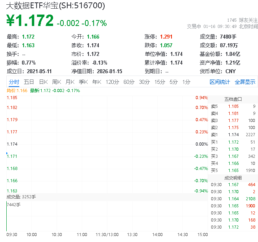This screenshot has width=258, height=242.
Task: Click the 成交量 value 7480手
Action: click(x=228, y=37)
